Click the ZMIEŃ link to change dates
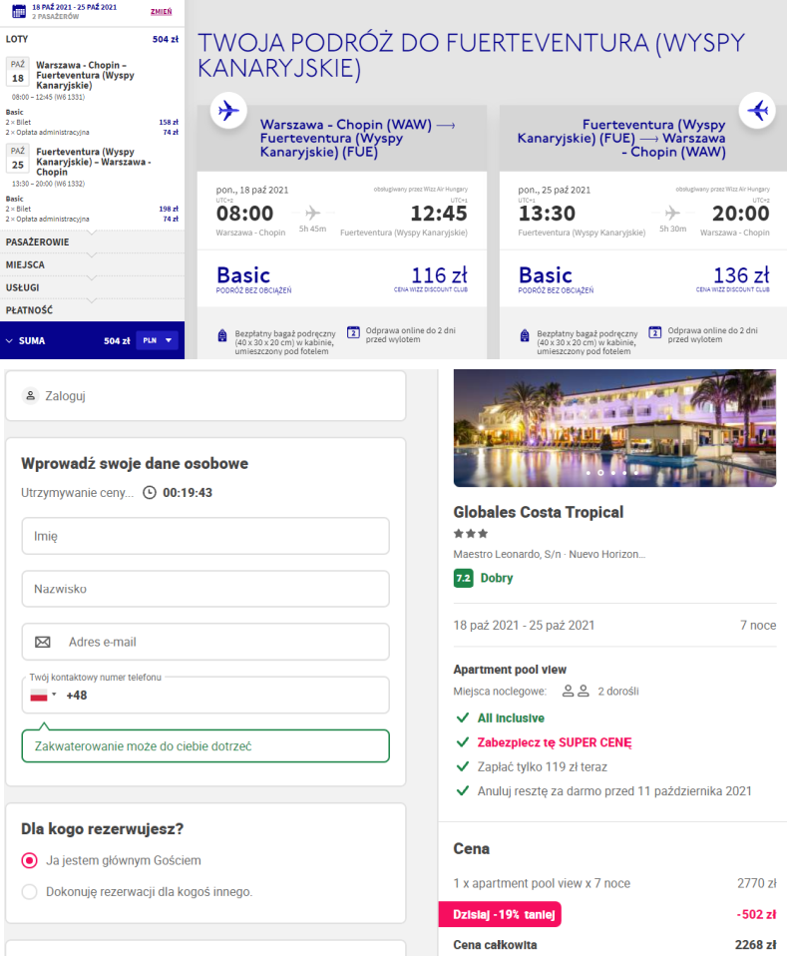787x956 pixels. (160, 12)
